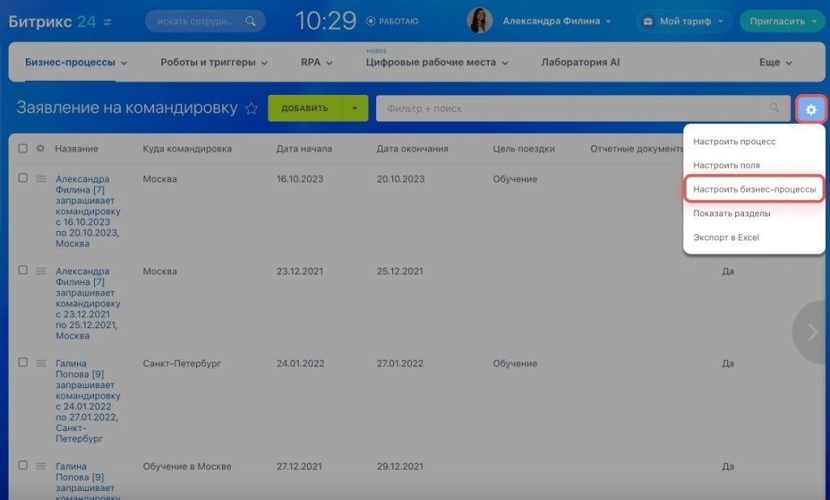
Task: Click the Пригласить button
Action: (777, 21)
